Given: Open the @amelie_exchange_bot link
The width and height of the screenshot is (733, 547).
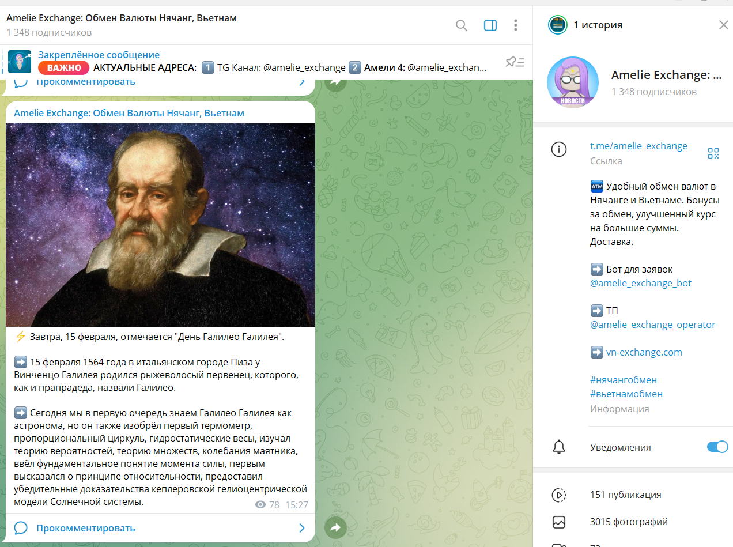Looking at the screenshot, I should [641, 283].
